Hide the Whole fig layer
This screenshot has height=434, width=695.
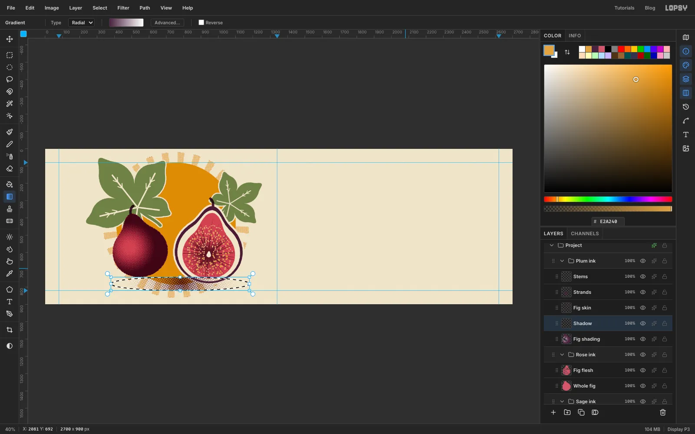pyautogui.click(x=643, y=386)
